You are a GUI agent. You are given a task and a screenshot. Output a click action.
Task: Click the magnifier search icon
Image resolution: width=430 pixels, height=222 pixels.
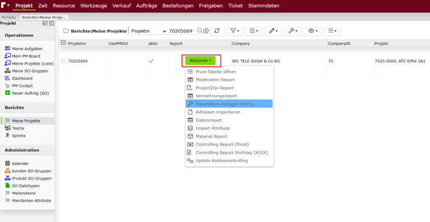(x=200, y=31)
